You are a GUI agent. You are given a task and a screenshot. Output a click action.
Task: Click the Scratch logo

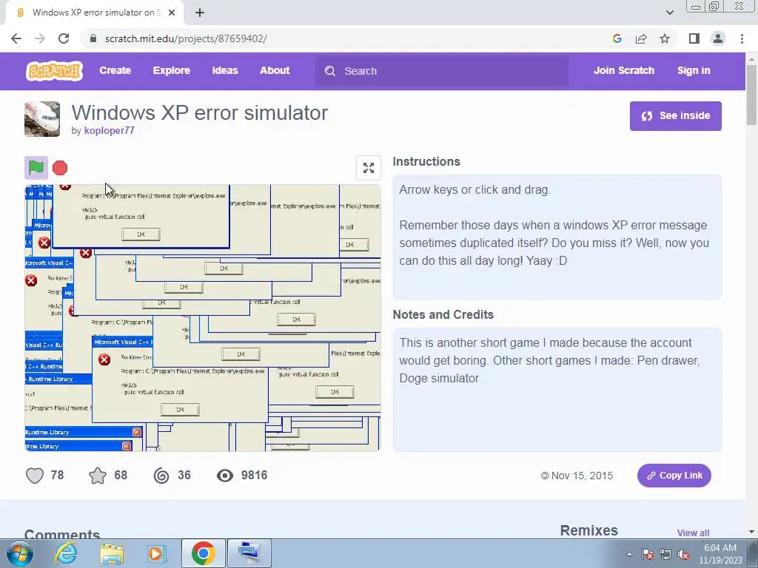coord(54,71)
